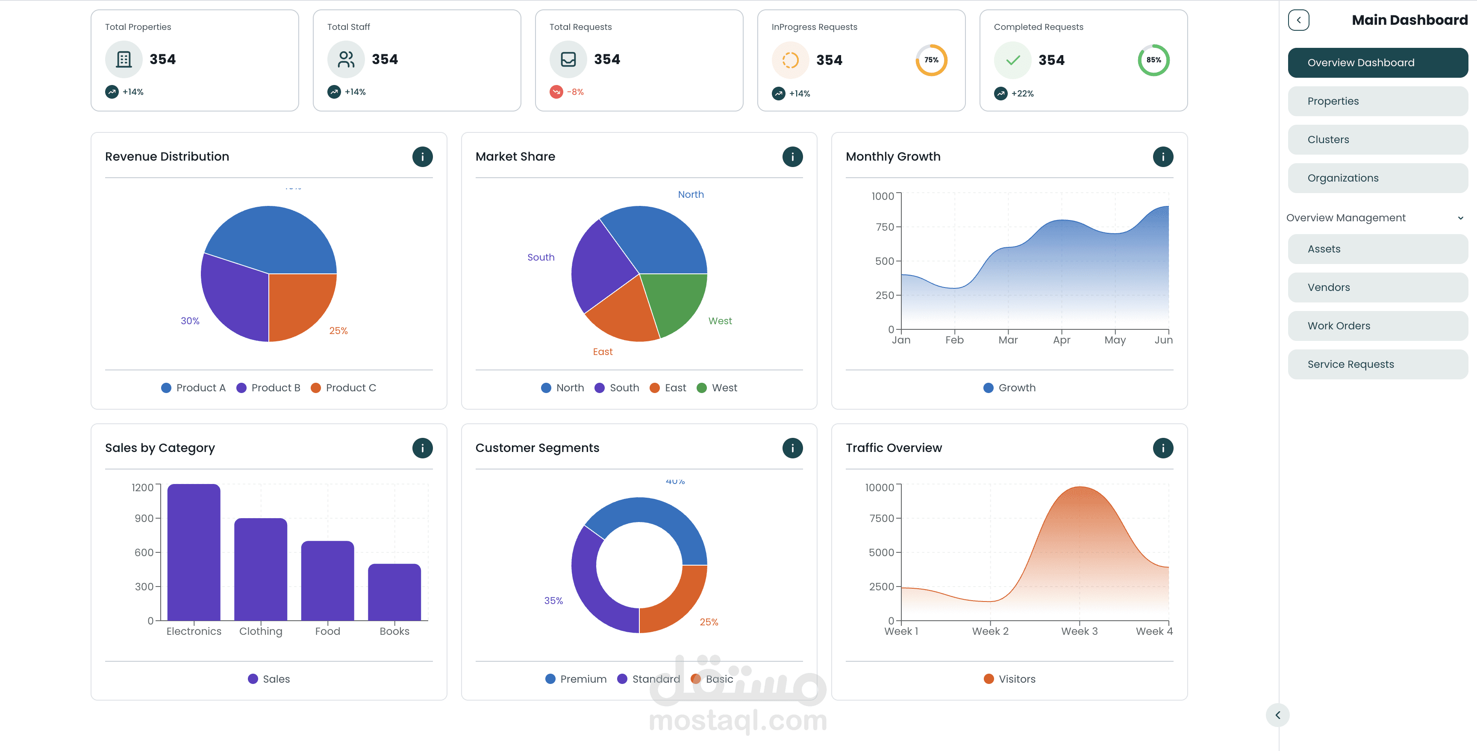The height and width of the screenshot is (751, 1477).
Task: Click the back arrow above Main Dashboard
Action: click(1299, 20)
